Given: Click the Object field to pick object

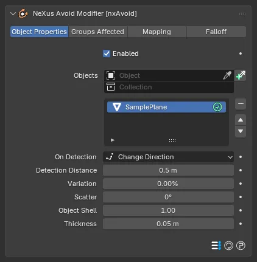Looking at the screenshot, I should click(169, 75).
